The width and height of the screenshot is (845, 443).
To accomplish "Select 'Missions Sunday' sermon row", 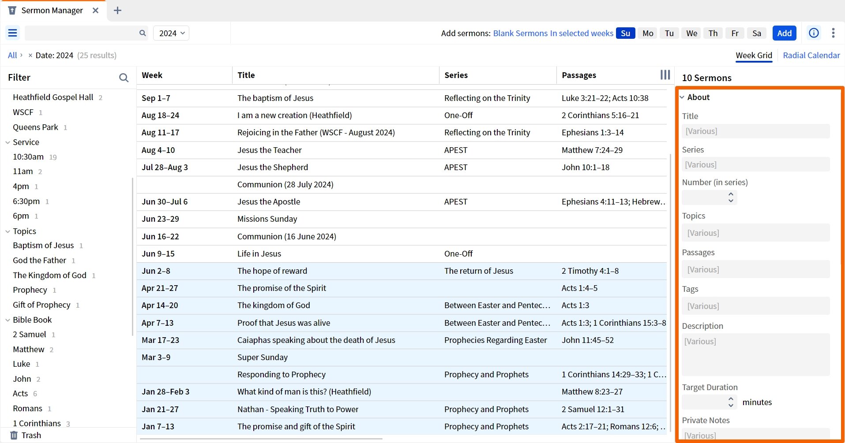I will point(402,219).
